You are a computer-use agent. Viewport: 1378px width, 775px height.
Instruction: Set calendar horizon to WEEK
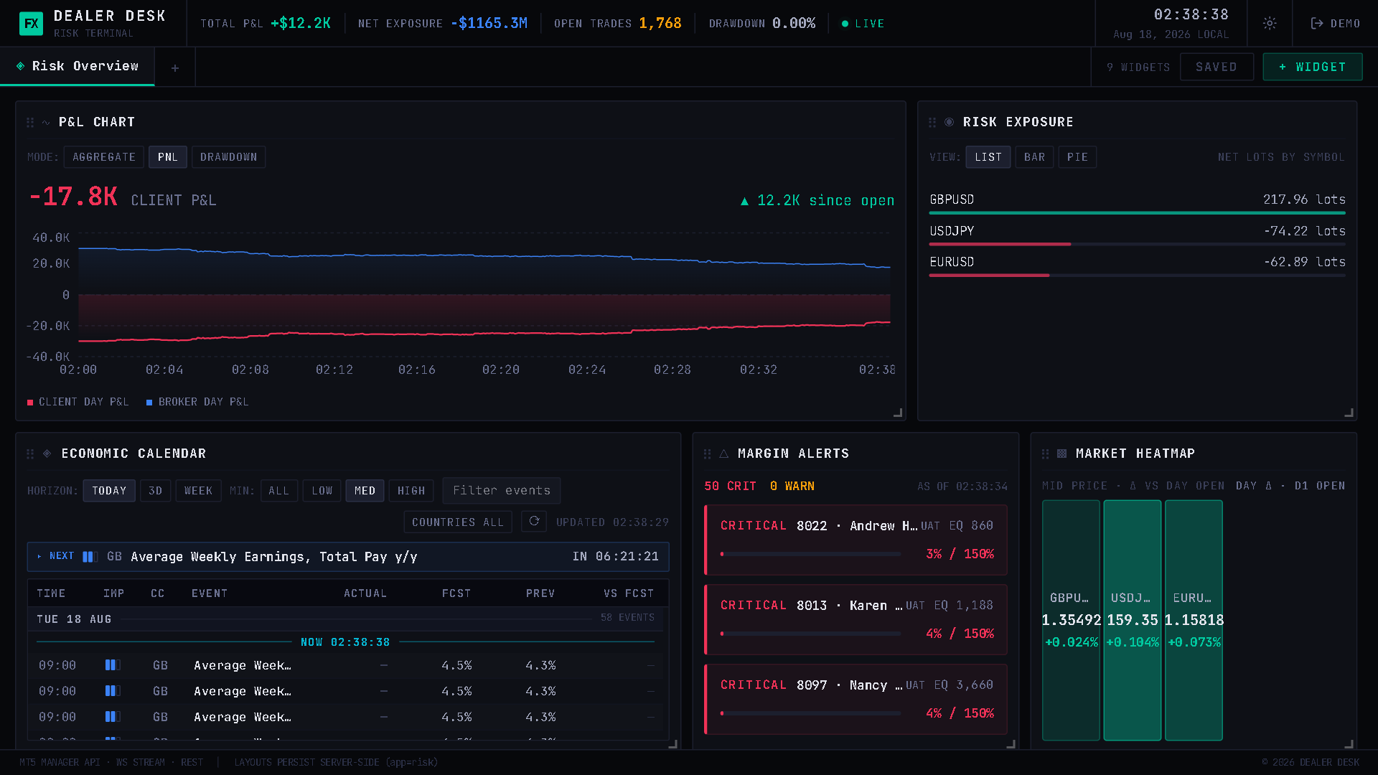(198, 491)
